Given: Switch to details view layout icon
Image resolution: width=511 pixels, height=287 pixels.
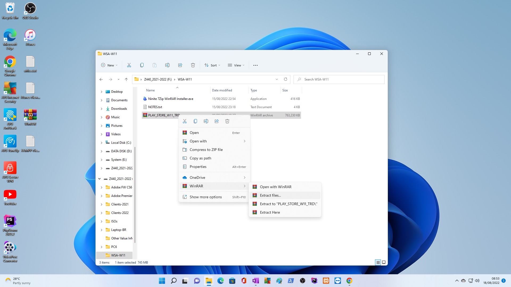Looking at the screenshot, I should click(x=378, y=262).
